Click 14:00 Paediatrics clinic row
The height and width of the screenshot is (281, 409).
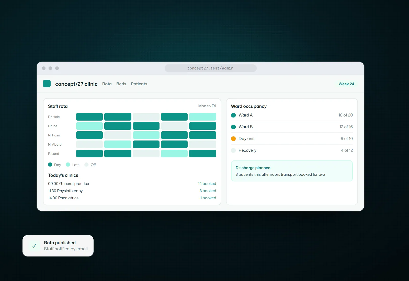click(132, 198)
